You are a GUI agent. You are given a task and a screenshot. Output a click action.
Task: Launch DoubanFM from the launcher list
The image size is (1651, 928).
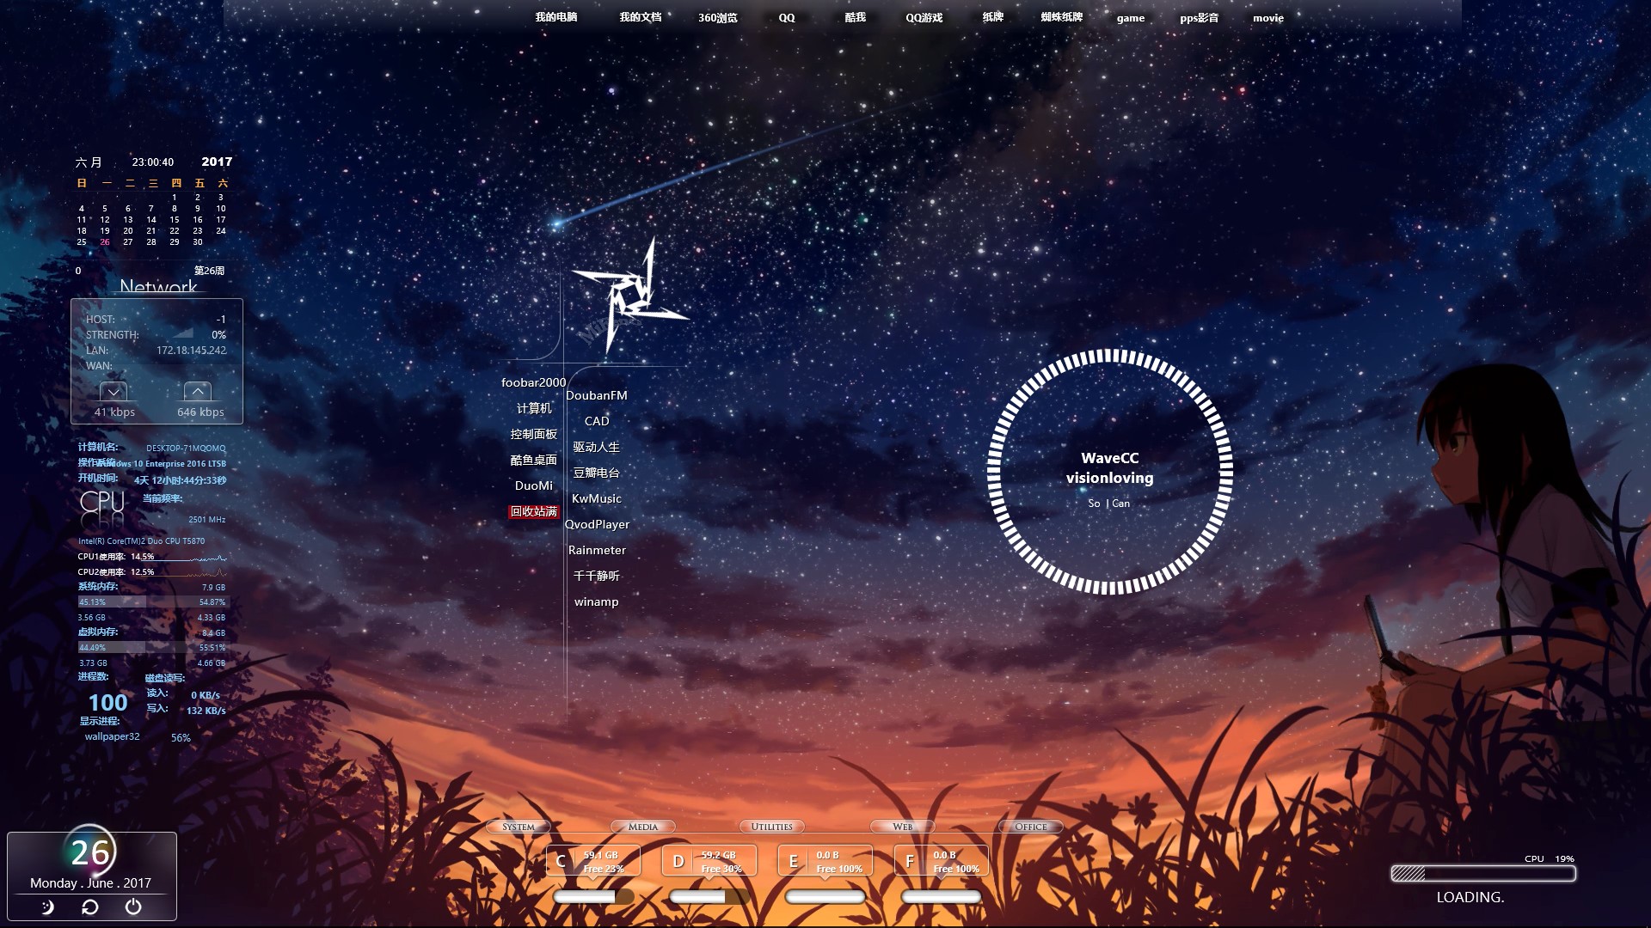[x=597, y=395]
